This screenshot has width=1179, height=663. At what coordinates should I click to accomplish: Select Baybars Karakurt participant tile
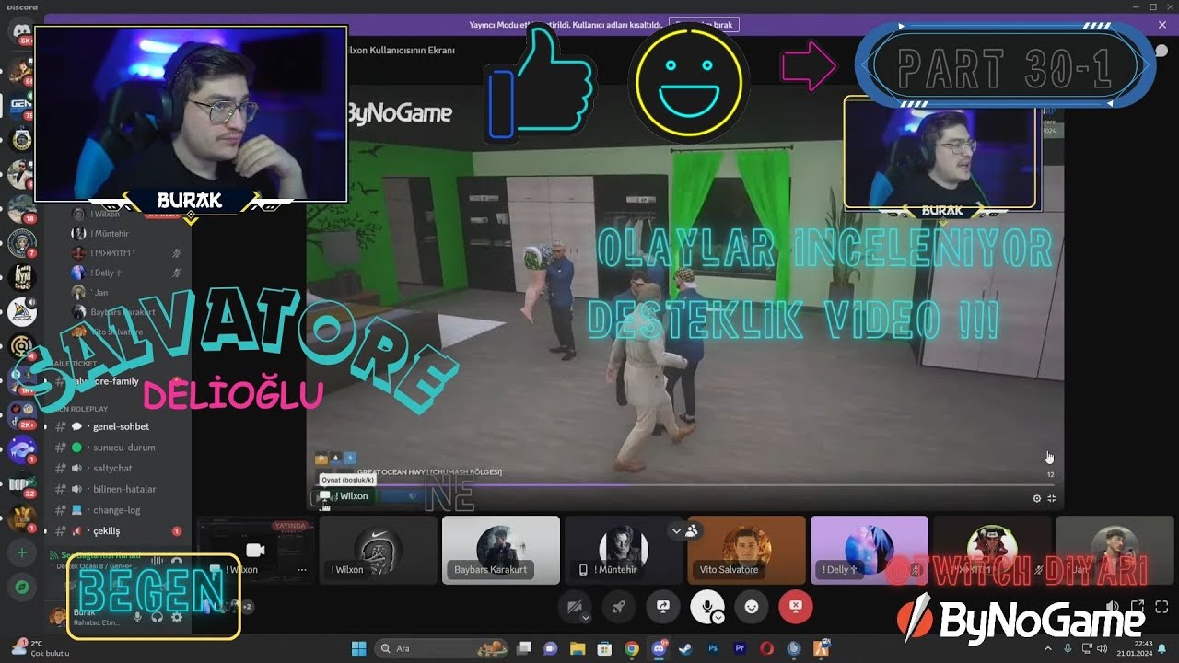(500, 550)
